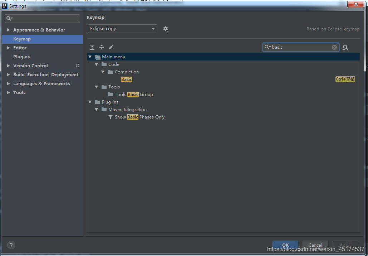
Task: Click Find Actions by Shortcut icon
Action: [x=345, y=48]
